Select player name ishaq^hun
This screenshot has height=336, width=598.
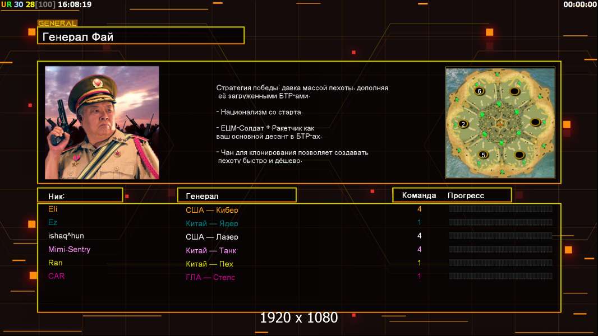point(66,236)
